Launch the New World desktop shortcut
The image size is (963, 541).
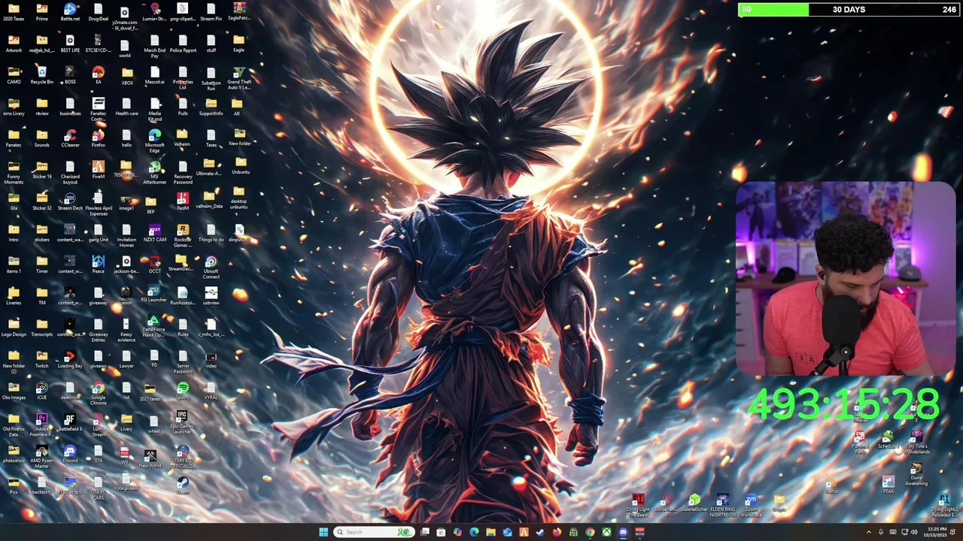point(150,459)
